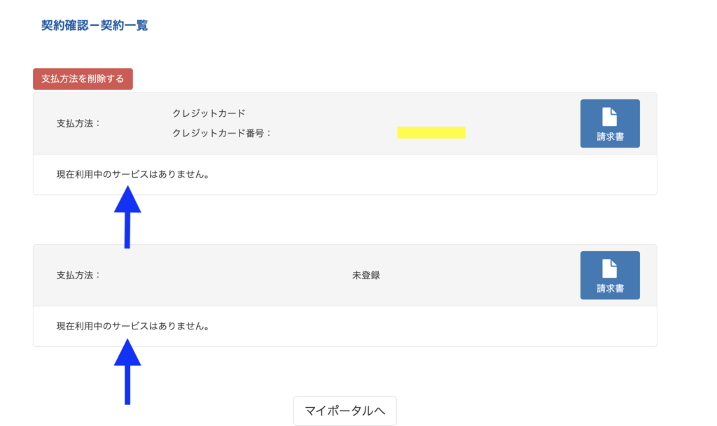The height and width of the screenshot is (426, 717).
Task: Click the 未登録 payment status text
Action: 366,276
